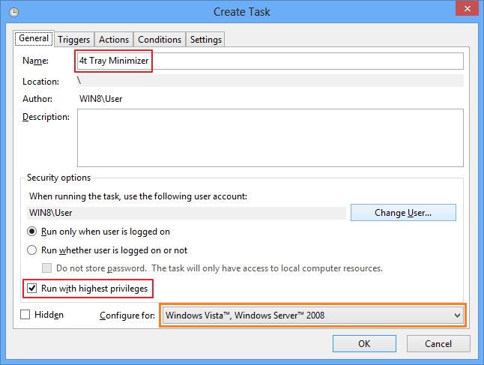Uncheck Run with highest privileges

(31, 288)
